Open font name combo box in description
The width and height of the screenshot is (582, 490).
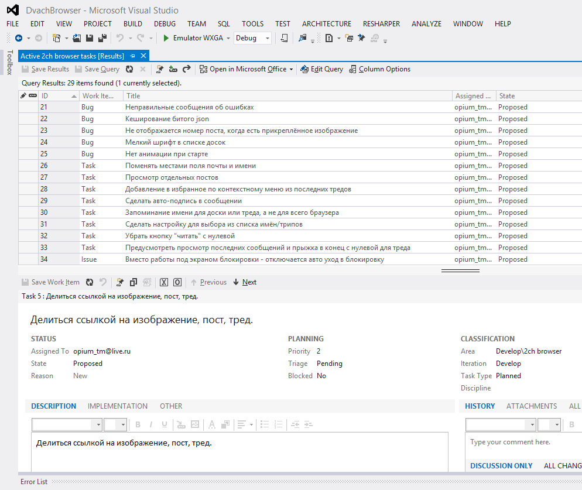pos(67,424)
